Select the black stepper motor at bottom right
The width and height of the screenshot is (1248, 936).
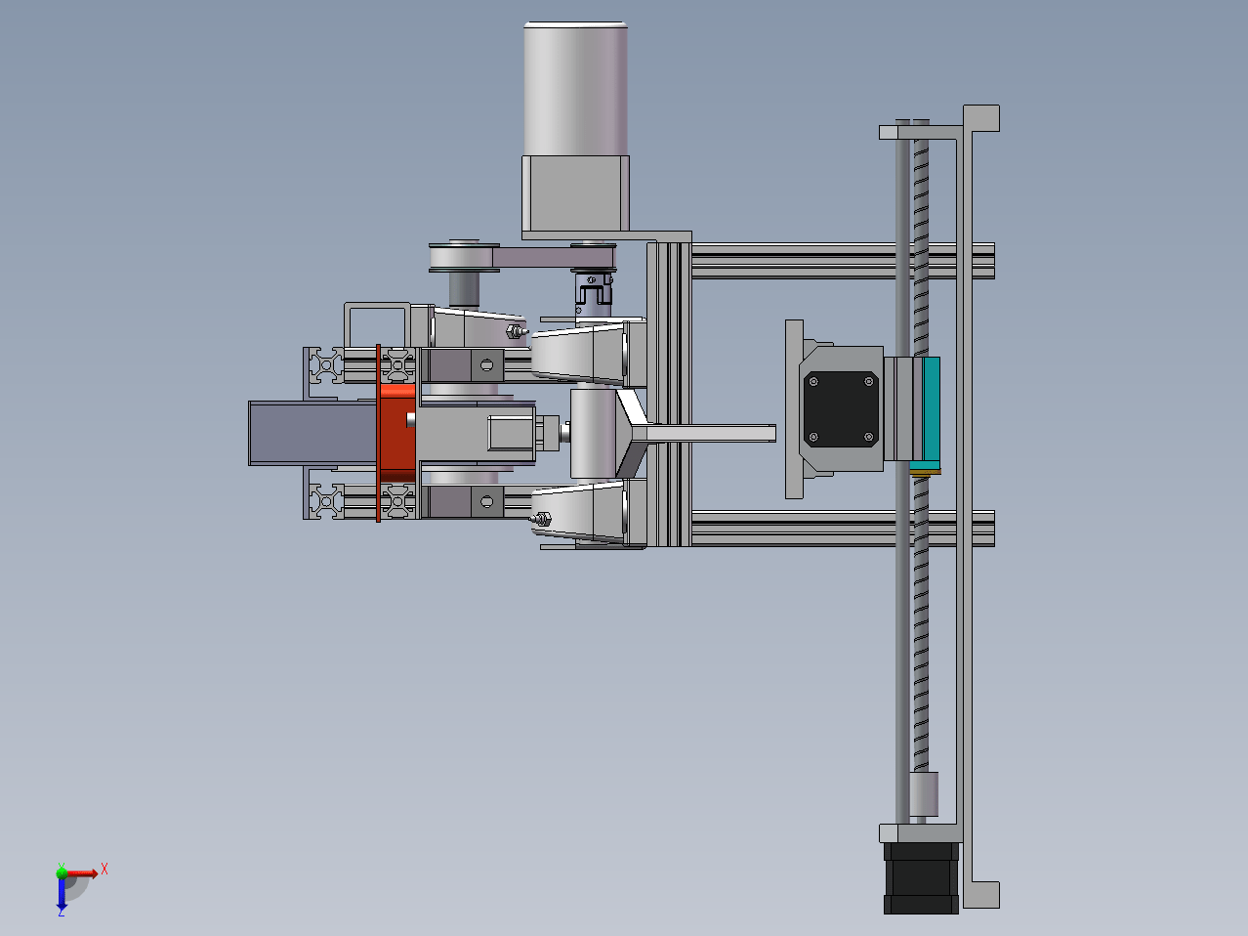(921, 877)
